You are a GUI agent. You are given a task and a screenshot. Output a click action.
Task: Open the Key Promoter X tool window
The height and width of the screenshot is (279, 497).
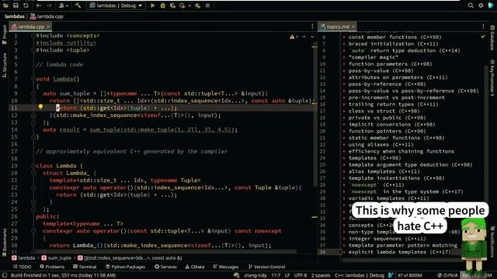click(x=492, y=77)
